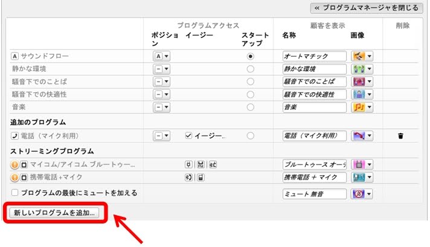This screenshot has height=247, width=430.
Task: Click the orange warning icon on the 携帯電話+マイク row
Action: pos(14,177)
